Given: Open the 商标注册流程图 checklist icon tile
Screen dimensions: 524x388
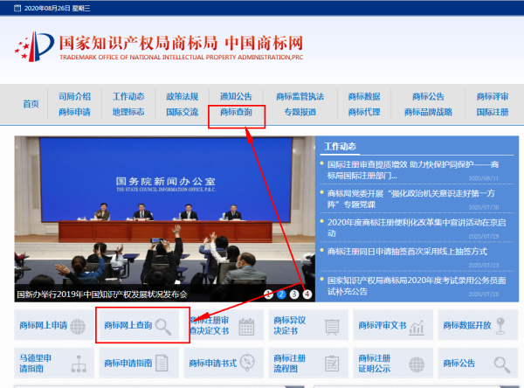Looking at the screenshot, I should [331, 364].
